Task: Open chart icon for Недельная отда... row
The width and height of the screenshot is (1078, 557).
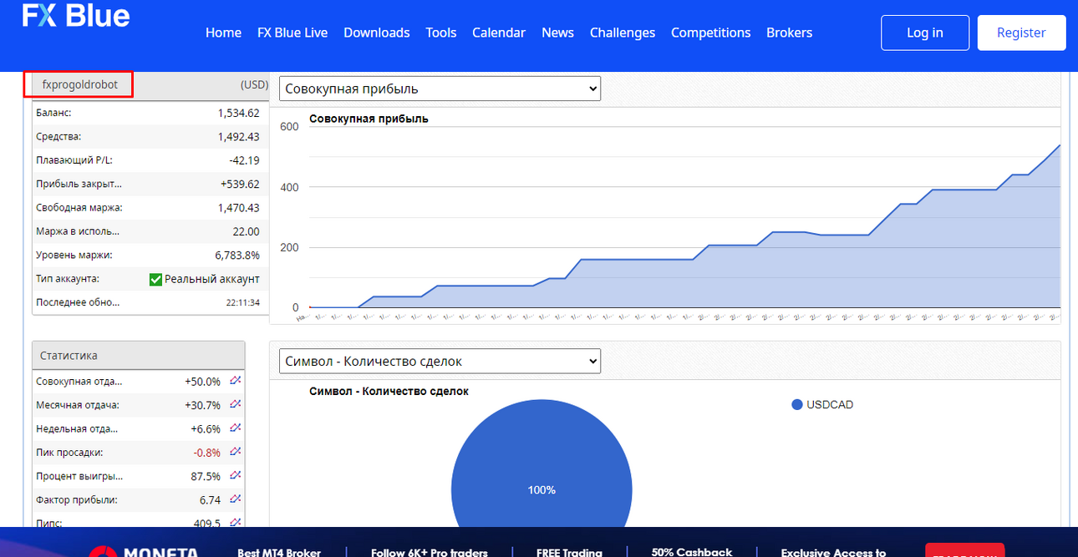Action: [236, 428]
